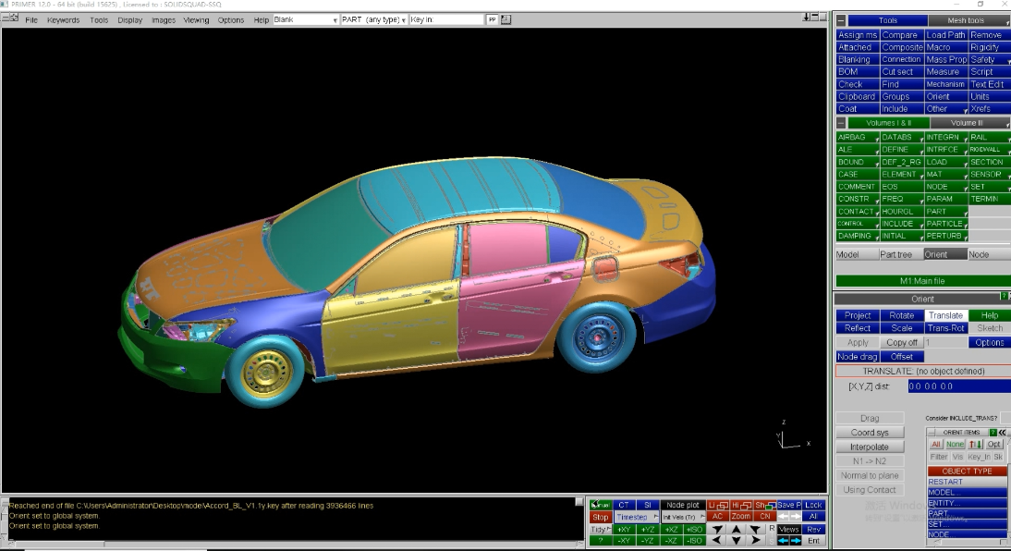Click the AC autoscale button

[x=717, y=517]
